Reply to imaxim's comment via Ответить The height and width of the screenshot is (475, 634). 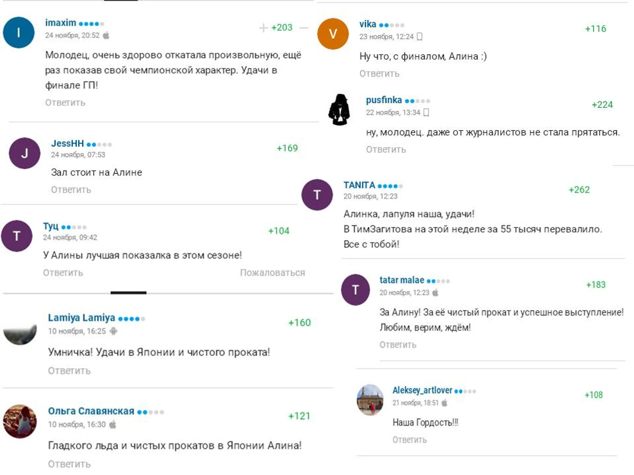point(65,103)
